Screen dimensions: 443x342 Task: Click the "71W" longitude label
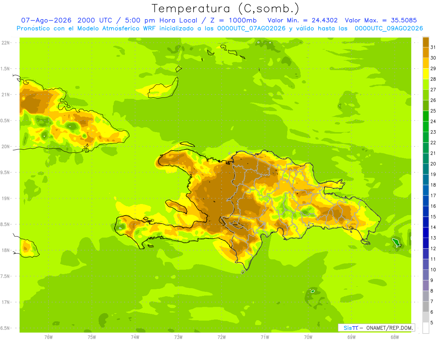[265, 337]
